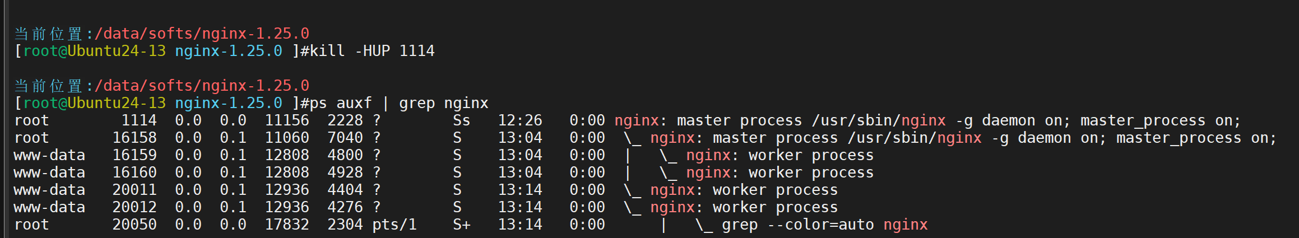Click RSS value 7040 in PID 16158 row
Viewport: 1299px width, 238px height.
click(x=345, y=138)
